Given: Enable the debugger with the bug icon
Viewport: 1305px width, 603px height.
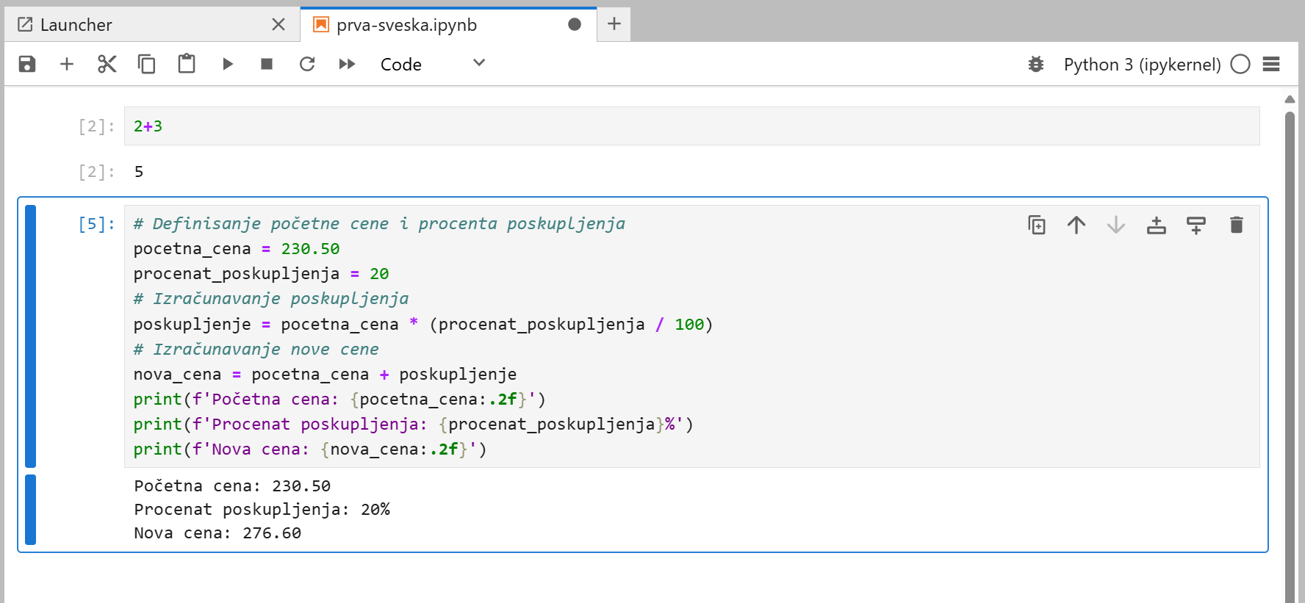Looking at the screenshot, I should [x=1036, y=64].
